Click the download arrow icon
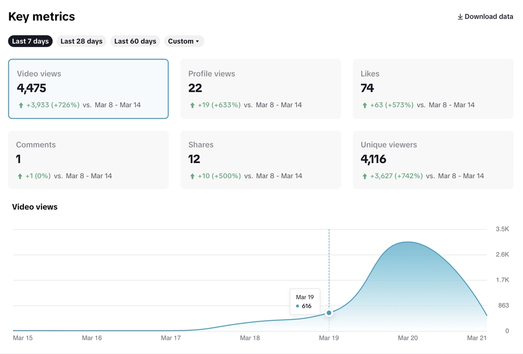 pos(460,17)
